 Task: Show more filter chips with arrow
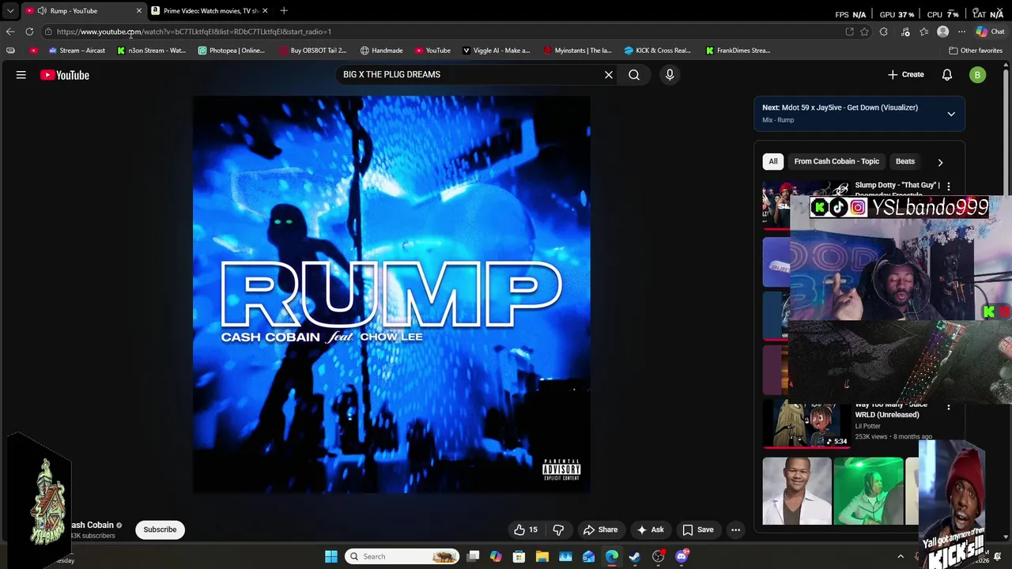point(940,162)
